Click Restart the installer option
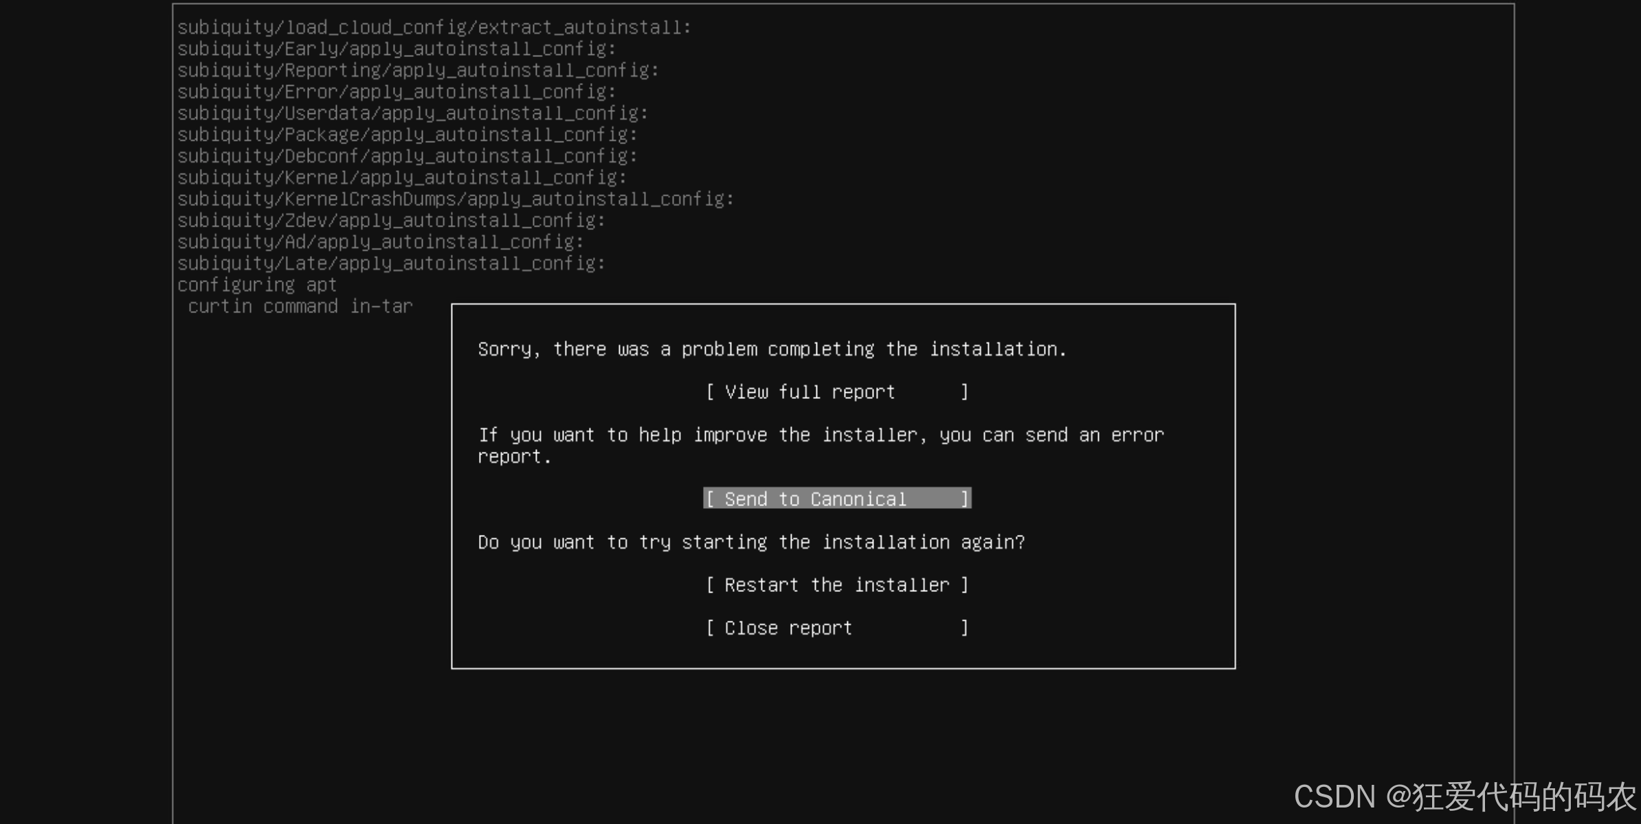 (x=837, y=584)
